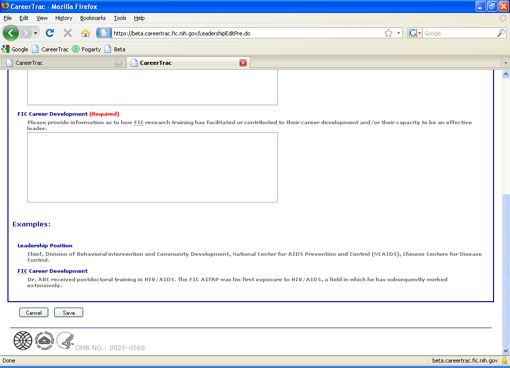Viewport: 510px width, 368px height.
Task: Click the National Institutes of Health logo
Action: 44,341
